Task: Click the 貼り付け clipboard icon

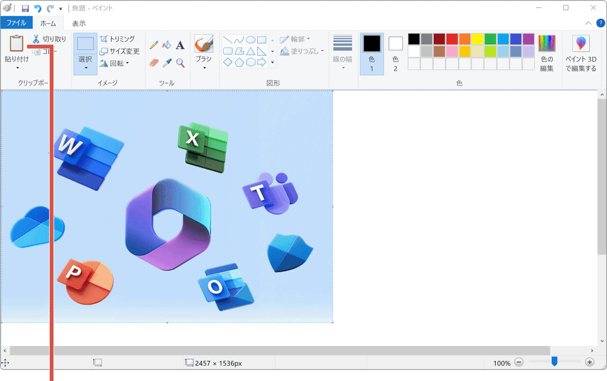Action: click(x=16, y=44)
